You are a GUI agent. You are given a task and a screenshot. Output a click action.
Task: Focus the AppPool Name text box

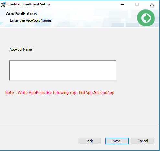63,71
